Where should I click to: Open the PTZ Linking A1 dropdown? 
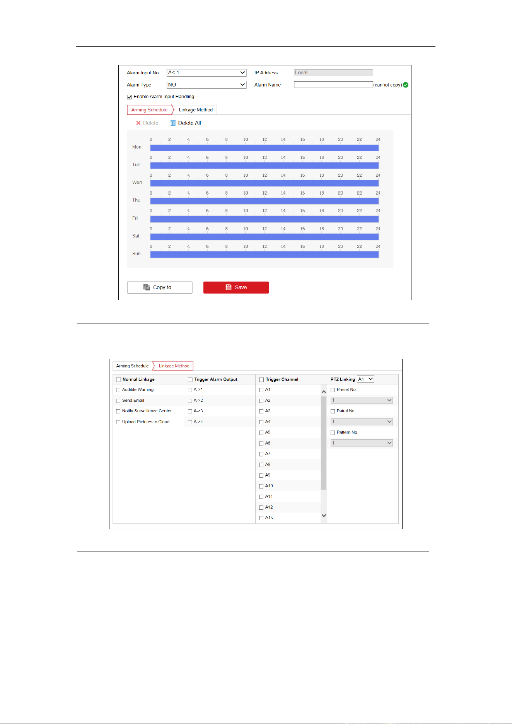365,379
